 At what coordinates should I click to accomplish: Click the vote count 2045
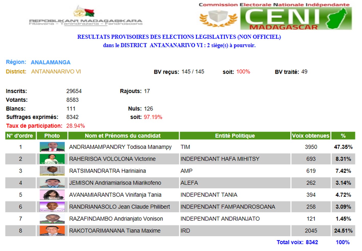(x=311, y=231)
